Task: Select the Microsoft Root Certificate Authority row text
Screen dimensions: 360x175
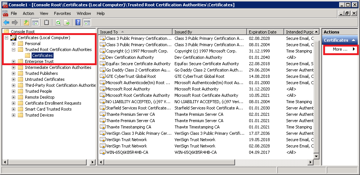Action: coord(138,95)
